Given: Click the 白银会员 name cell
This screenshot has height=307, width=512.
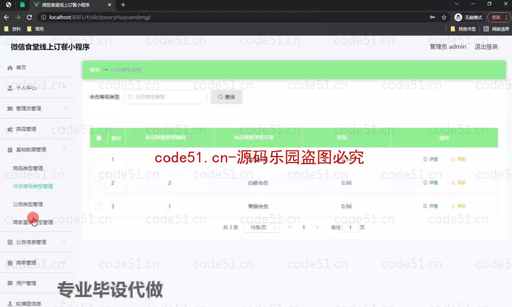Looking at the screenshot, I should tap(258, 183).
